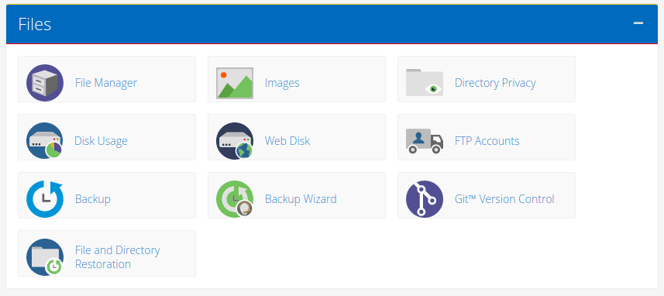
Task: View the Disk Usage link
Action: (x=101, y=140)
